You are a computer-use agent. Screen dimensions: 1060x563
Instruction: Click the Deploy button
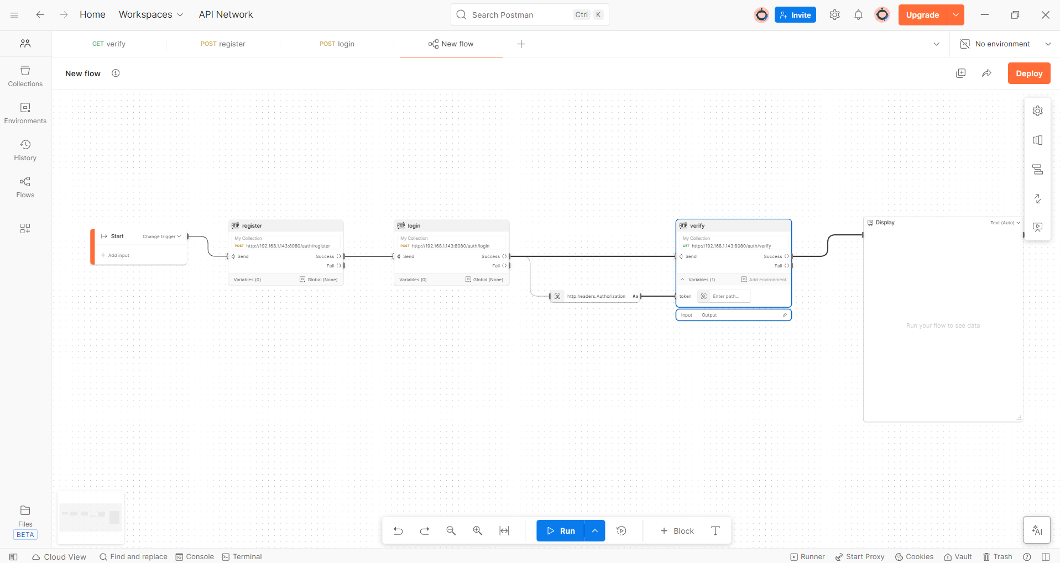pyautogui.click(x=1028, y=73)
